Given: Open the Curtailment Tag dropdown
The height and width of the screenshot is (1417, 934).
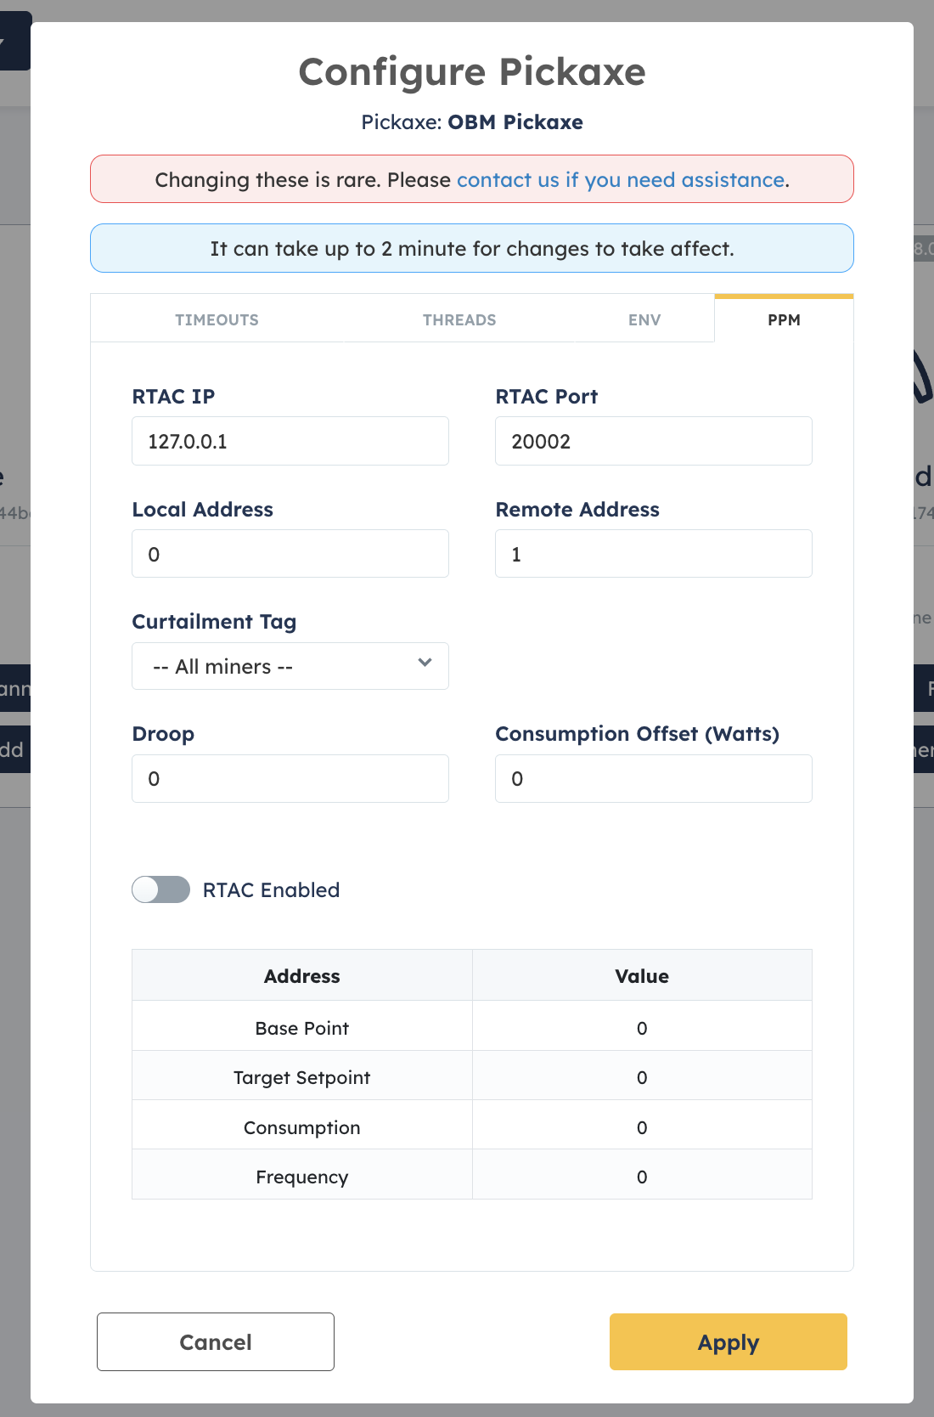Looking at the screenshot, I should click(x=290, y=666).
